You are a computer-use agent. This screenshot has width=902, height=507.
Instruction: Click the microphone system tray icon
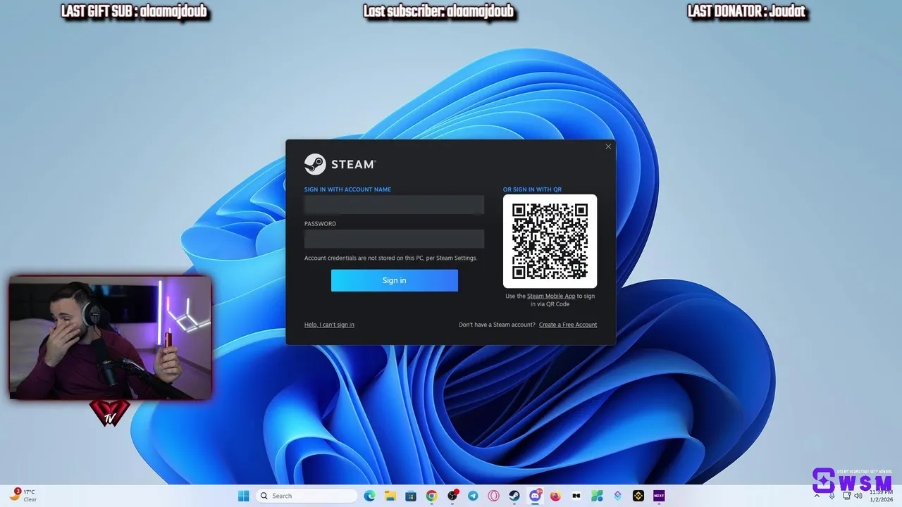pyautogui.click(x=832, y=496)
